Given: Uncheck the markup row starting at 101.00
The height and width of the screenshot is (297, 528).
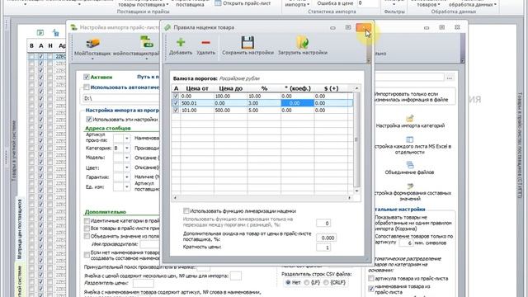Looking at the screenshot, I should tap(176, 110).
